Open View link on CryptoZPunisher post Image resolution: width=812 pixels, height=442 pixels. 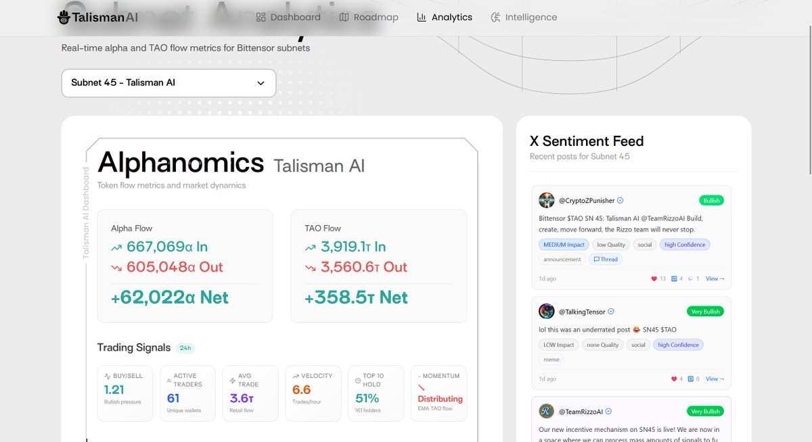715,278
